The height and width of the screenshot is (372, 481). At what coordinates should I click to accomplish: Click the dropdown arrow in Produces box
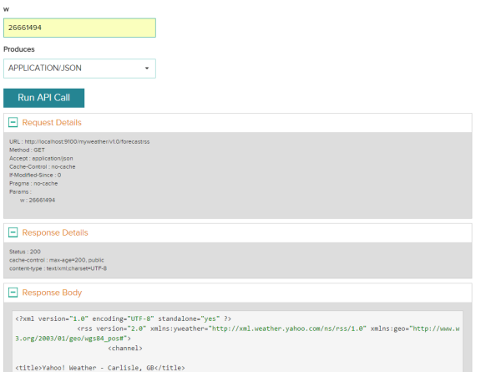tap(147, 69)
